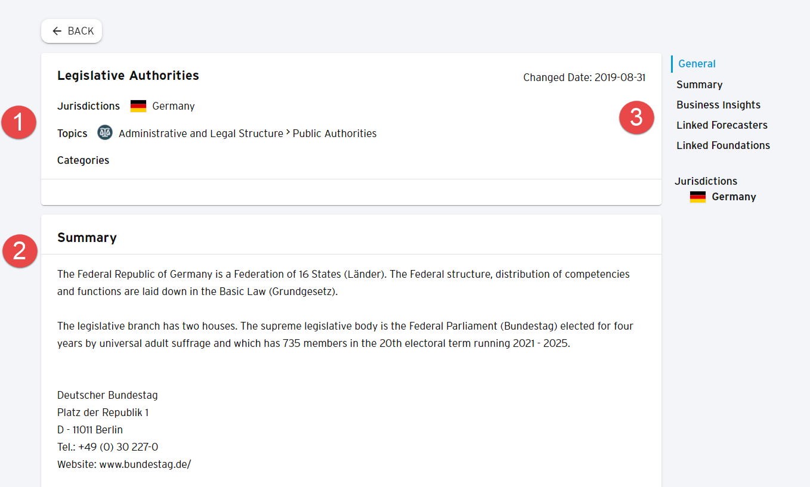Select Linked Foundations in the sidebar
Image resolution: width=810 pixels, height=487 pixels.
(723, 145)
